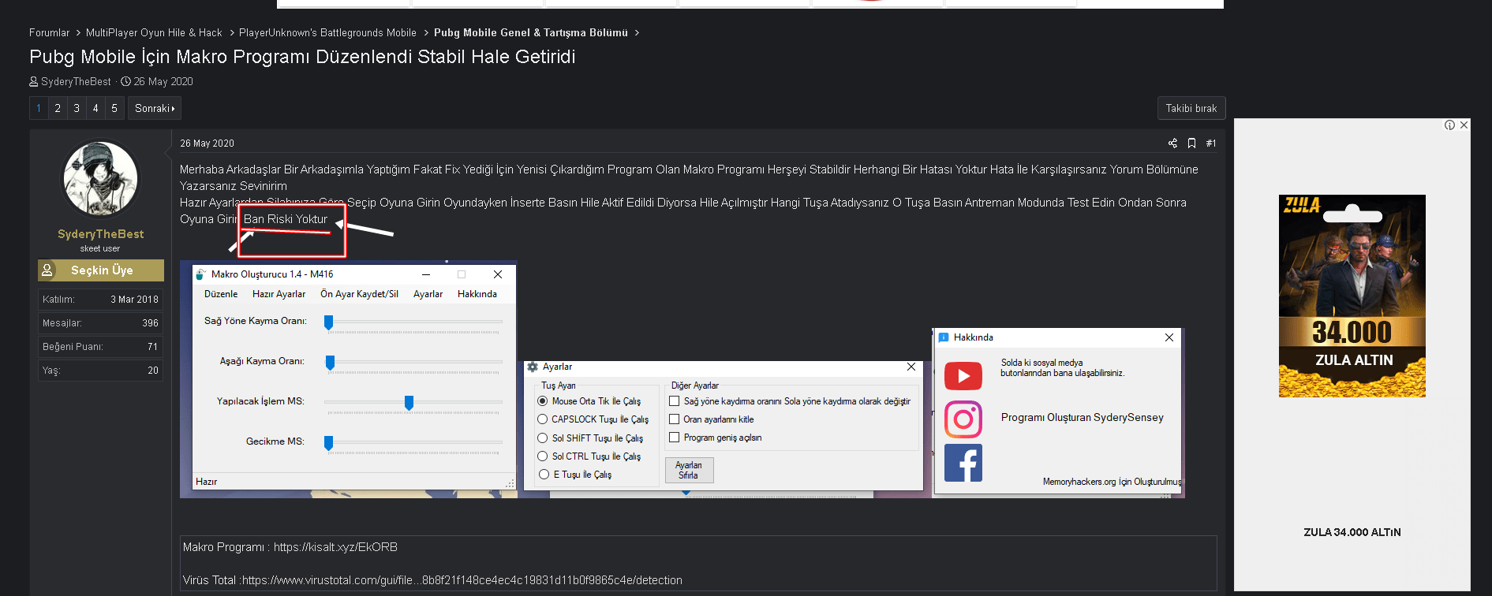Viewport: 1492px width, 596px height.
Task: Enable Program geniş açılsın checkbox
Action: 675,437
